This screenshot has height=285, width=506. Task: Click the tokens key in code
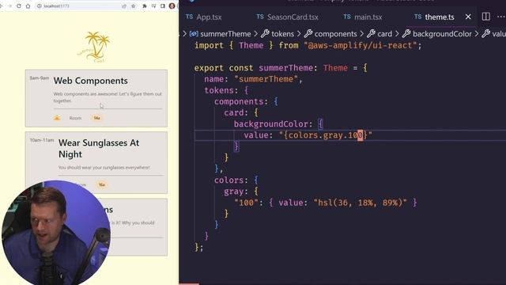pos(219,90)
